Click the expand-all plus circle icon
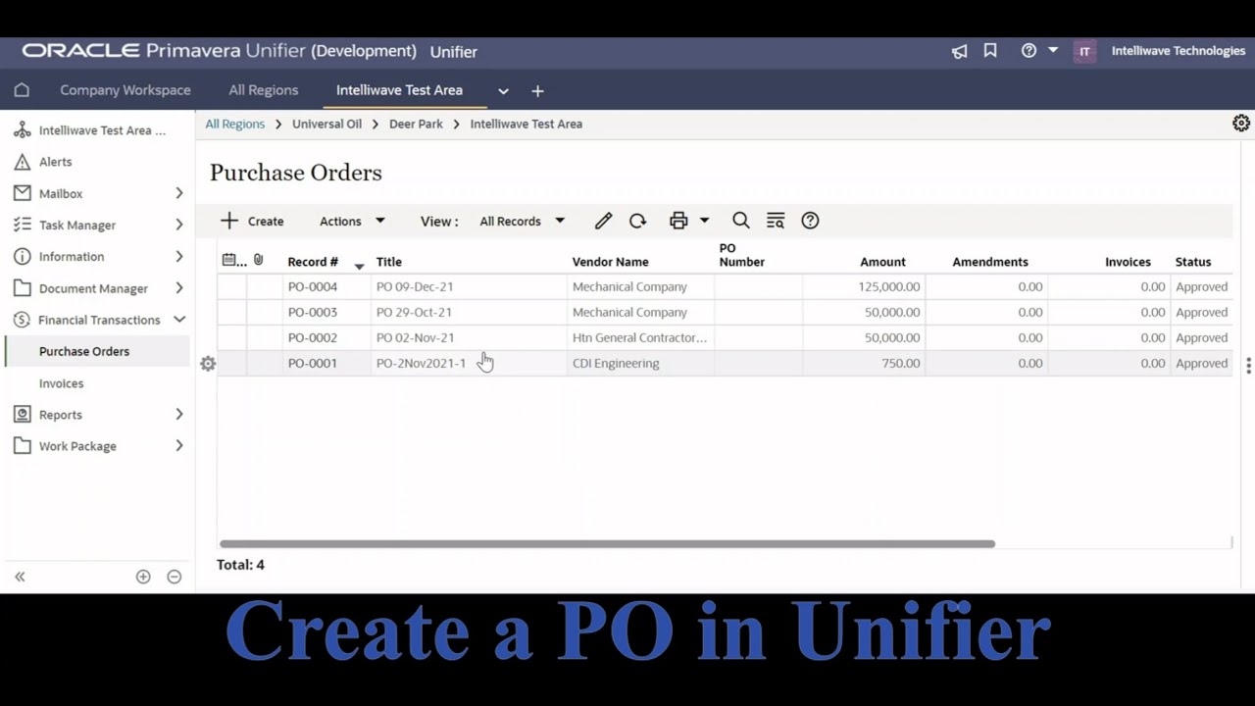Viewport: 1255px width, 706px height. coord(143,577)
